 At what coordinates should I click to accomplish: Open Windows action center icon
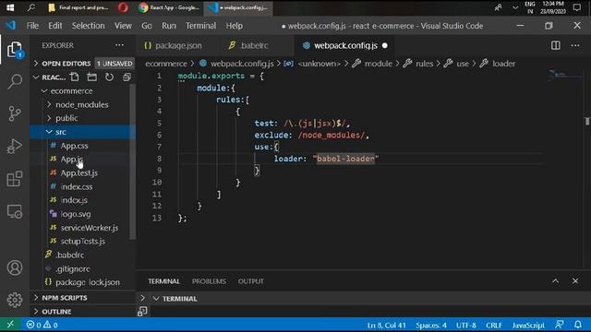click(576, 7)
